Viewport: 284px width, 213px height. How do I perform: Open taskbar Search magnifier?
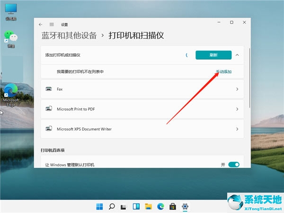(112, 206)
